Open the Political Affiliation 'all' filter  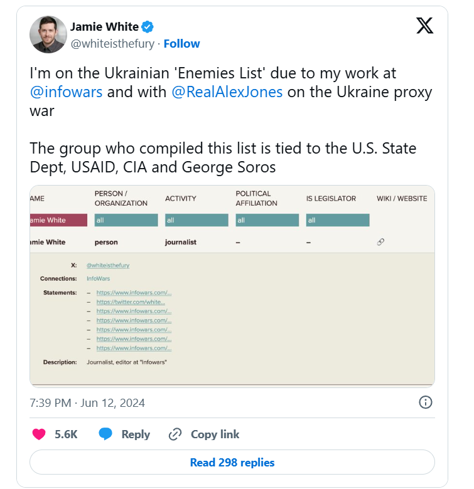[267, 220]
